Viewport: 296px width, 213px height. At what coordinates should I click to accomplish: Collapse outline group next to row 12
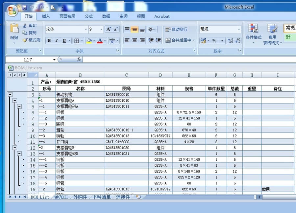15,148
